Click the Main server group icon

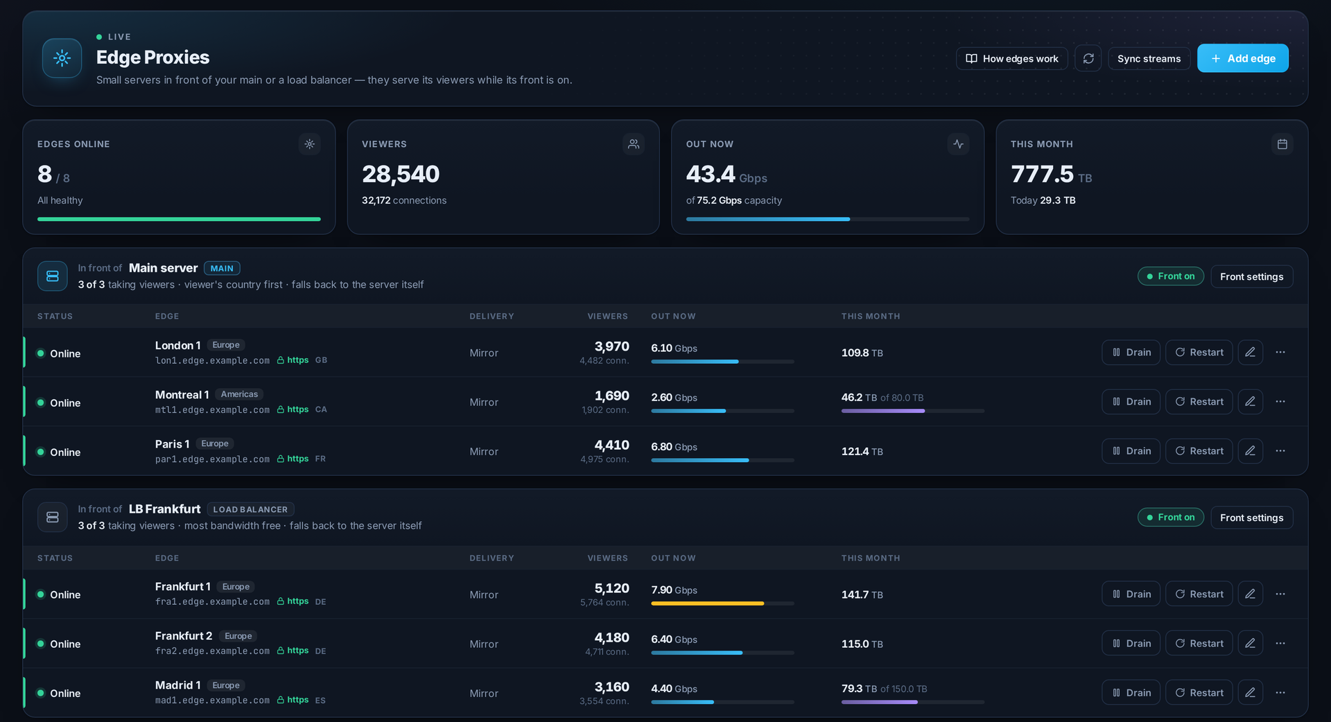(53, 276)
